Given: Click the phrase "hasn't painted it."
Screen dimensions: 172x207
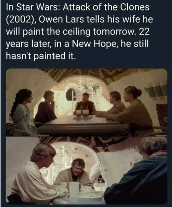Looking at the screenshot, I should click(x=41, y=56).
